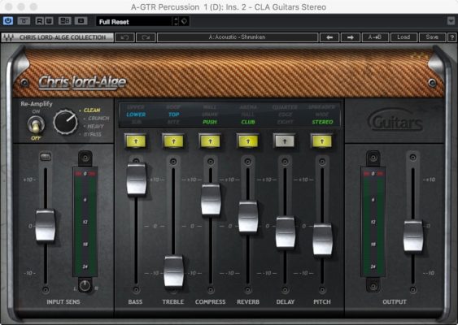Click the Load button
458x325 pixels.
point(403,37)
